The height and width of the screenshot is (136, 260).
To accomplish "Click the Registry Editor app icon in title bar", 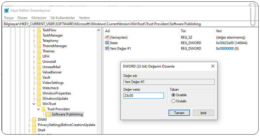I will coord(6,11).
